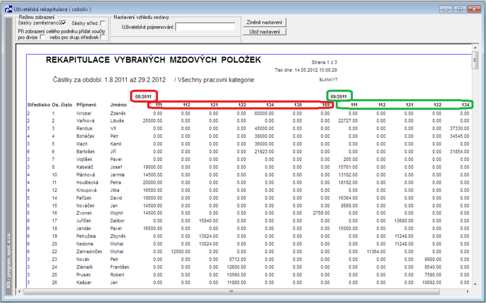Viewport: 486px width, 303px height.
Task: Click the horizontal scrollbar thumb
Action: click(231, 291)
